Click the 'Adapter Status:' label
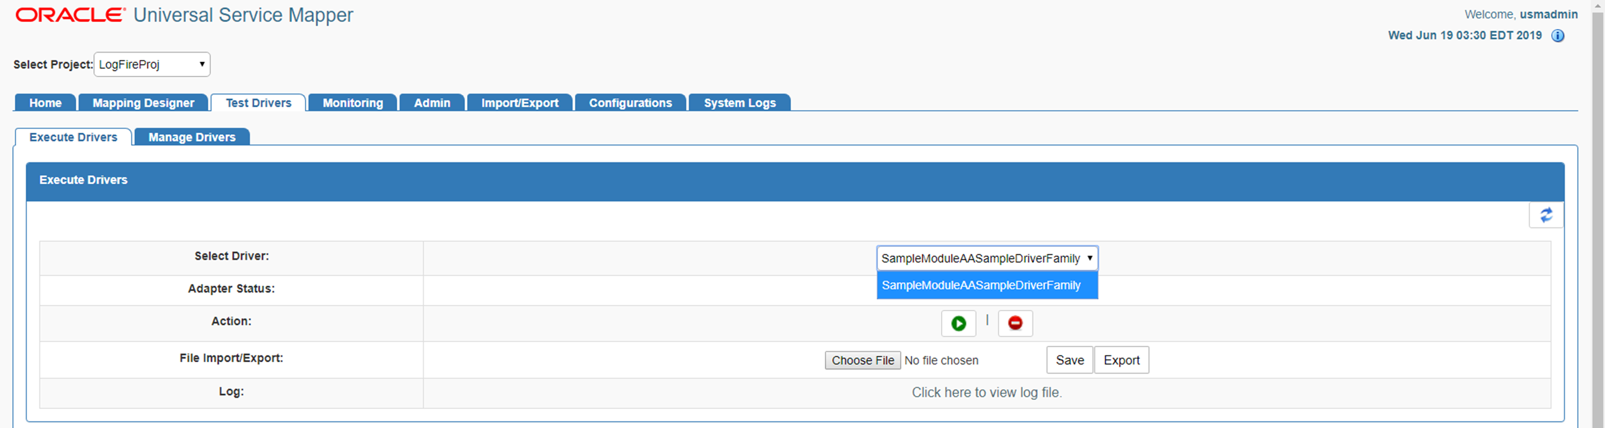The image size is (1605, 428). [x=231, y=288]
